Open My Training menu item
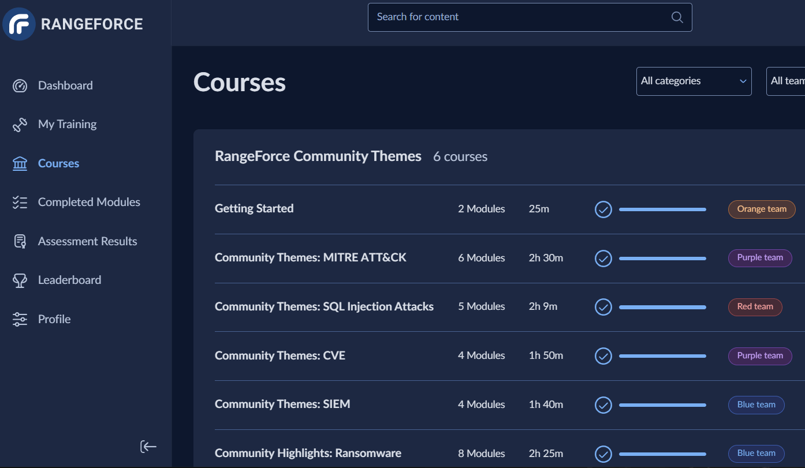The image size is (805, 468). click(67, 125)
